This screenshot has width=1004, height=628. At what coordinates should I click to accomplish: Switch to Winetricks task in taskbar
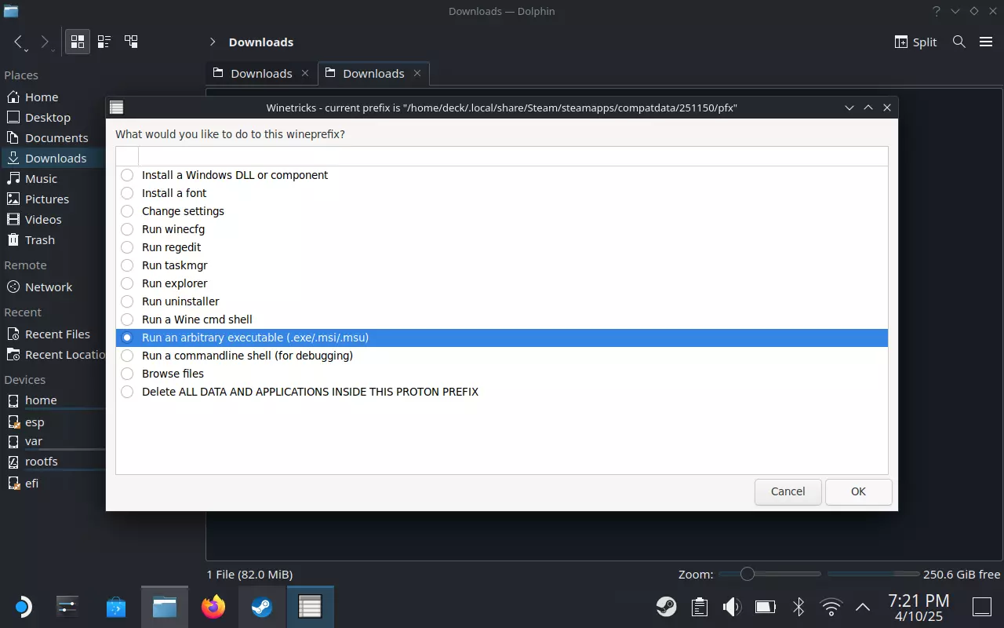[311, 607]
